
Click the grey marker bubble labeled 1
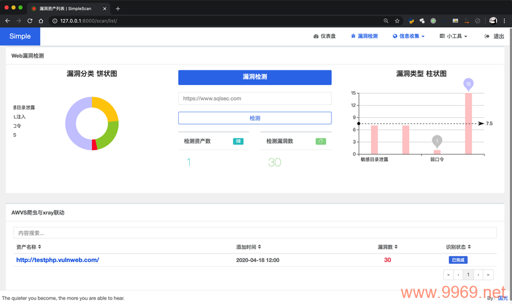(x=437, y=141)
